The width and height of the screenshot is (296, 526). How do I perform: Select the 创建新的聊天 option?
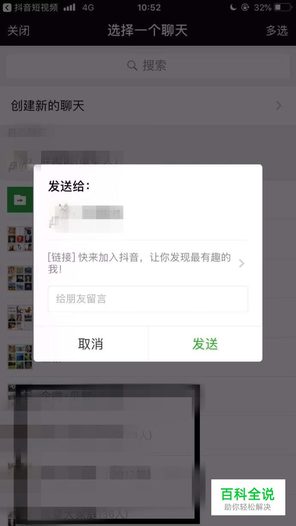coord(148,106)
